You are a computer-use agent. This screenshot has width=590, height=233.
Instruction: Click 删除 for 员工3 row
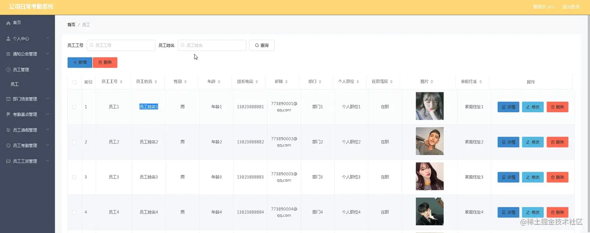click(x=557, y=177)
